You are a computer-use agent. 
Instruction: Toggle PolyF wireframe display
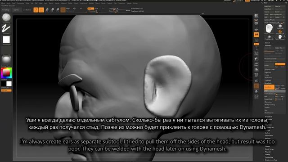[256, 75]
